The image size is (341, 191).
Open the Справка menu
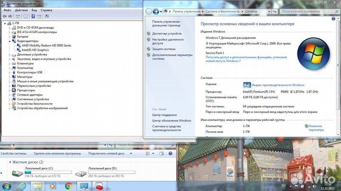pyautogui.click(x=46, y=10)
